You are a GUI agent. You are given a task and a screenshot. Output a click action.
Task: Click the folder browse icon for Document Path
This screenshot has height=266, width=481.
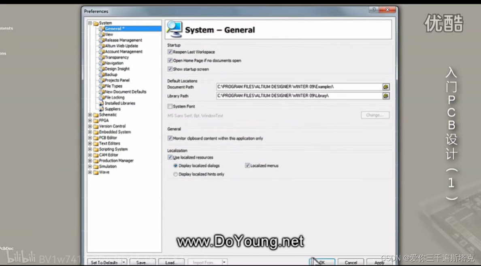[x=385, y=87]
